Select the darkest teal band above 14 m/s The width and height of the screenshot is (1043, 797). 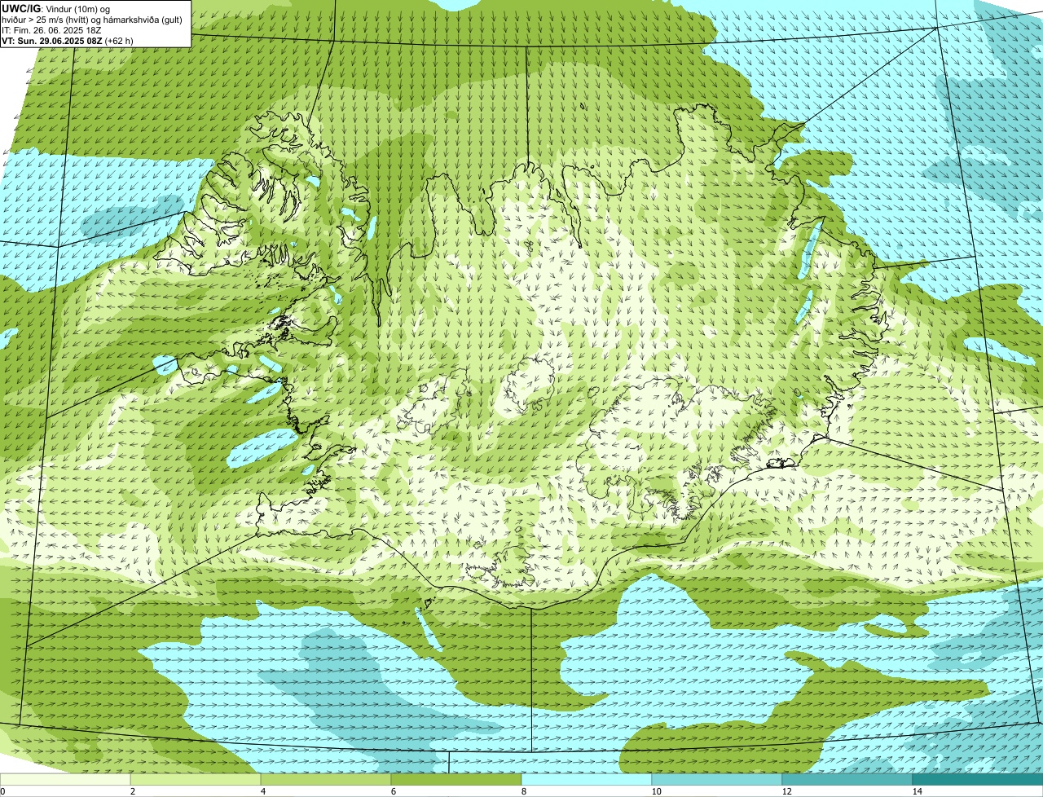point(978,780)
